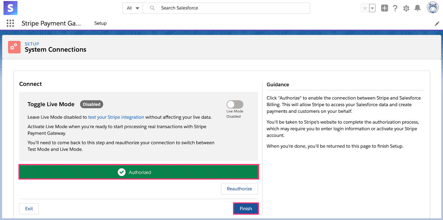Open global actions plus icon

385,8
